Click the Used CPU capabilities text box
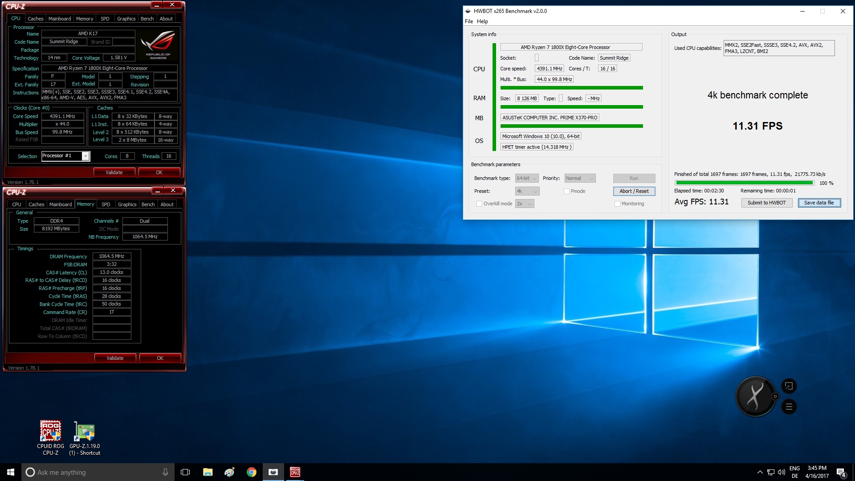Image resolution: width=855 pixels, height=481 pixels. coord(779,48)
